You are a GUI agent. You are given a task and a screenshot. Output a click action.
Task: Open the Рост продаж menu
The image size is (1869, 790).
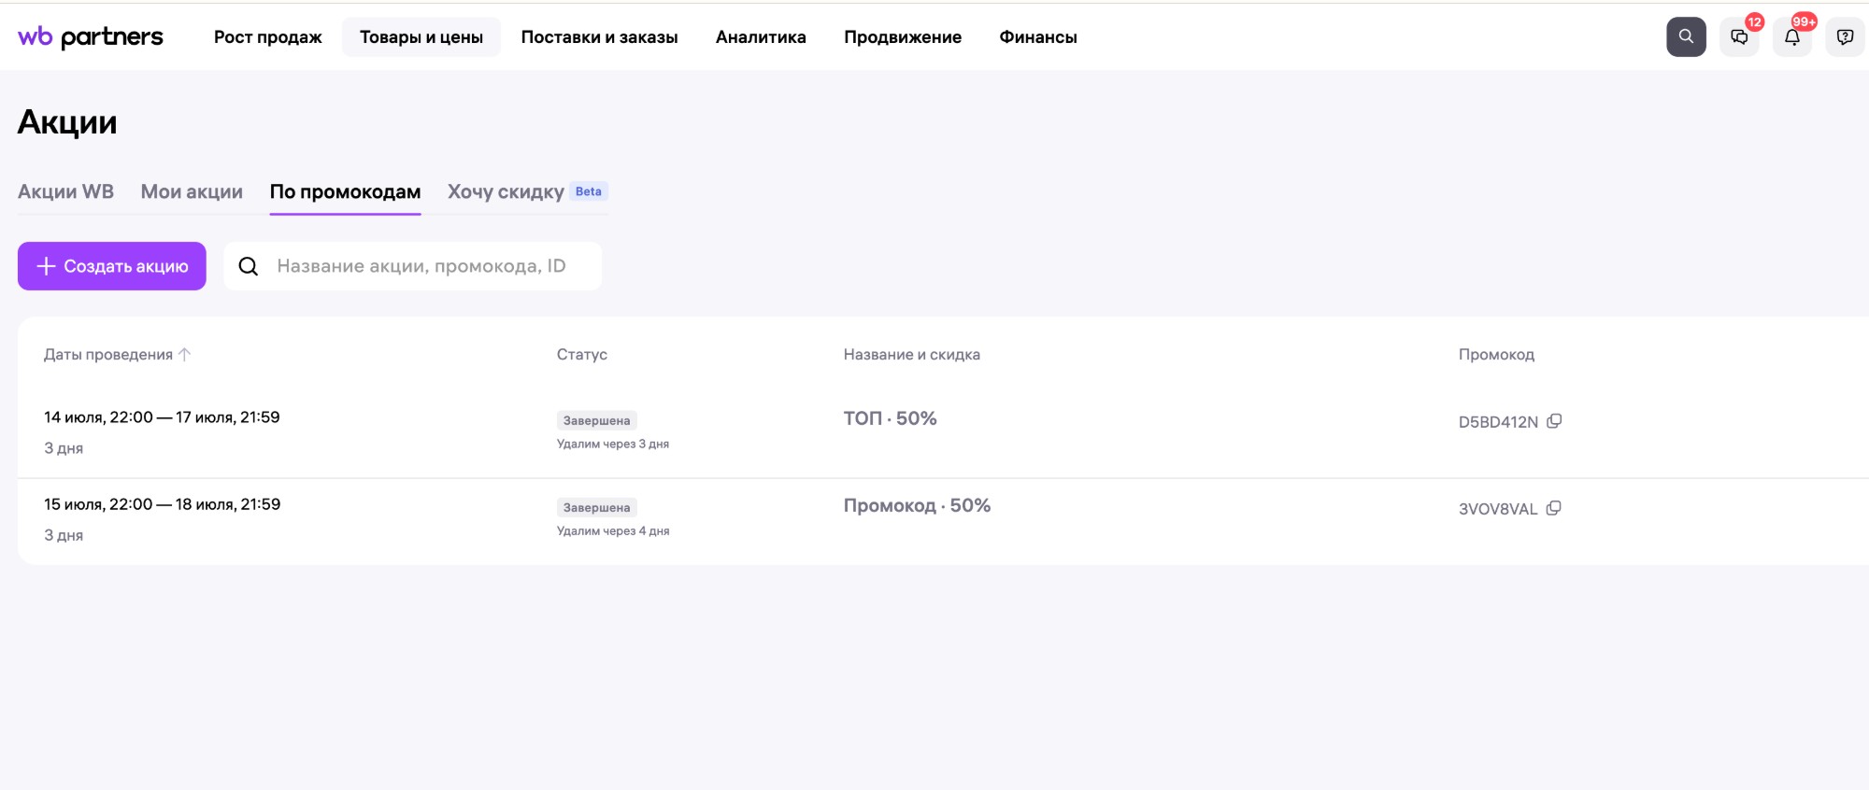pos(268,37)
